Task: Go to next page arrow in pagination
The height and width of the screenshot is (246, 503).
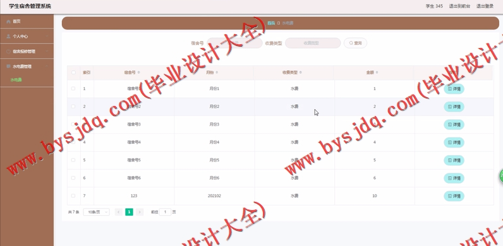Action: [140, 212]
